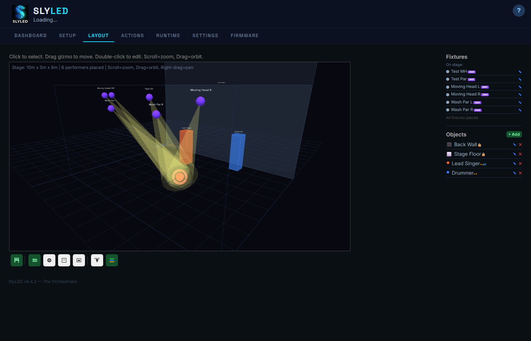Add a new object with + Add
The image size is (531, 341).
point(514,135)
